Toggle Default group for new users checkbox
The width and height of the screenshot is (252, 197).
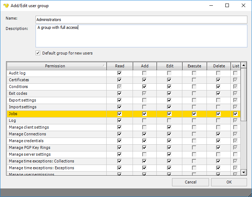click(x=38, y=53)
